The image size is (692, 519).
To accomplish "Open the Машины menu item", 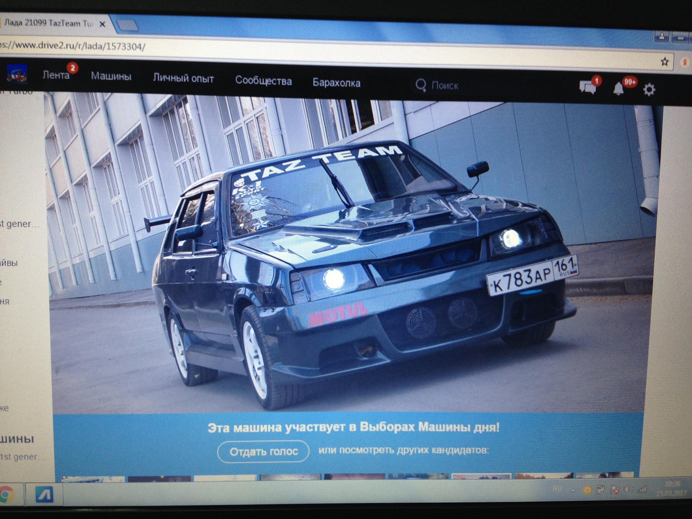I will point(111,76).
